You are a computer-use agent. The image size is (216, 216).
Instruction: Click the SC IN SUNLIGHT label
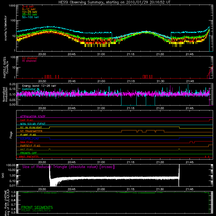[31, 127]
